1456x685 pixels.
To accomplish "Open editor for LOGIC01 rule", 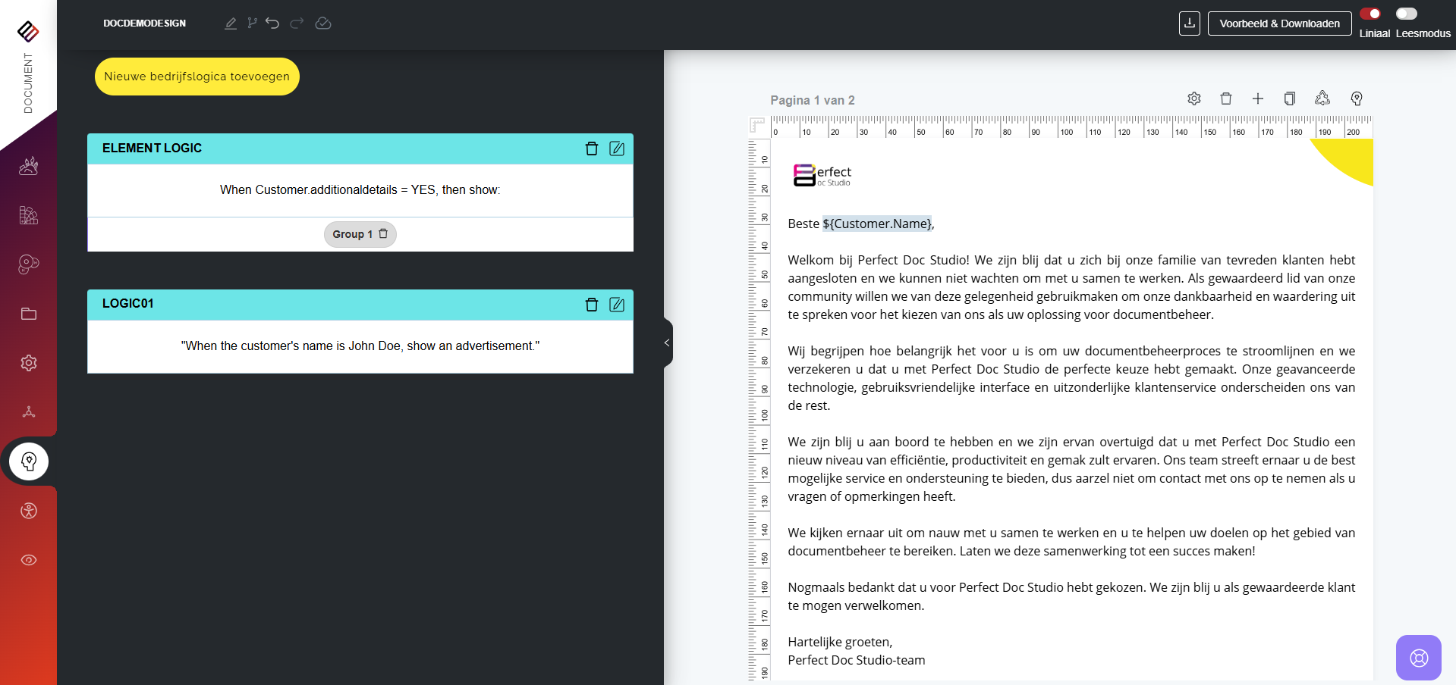I will [617, 305].
